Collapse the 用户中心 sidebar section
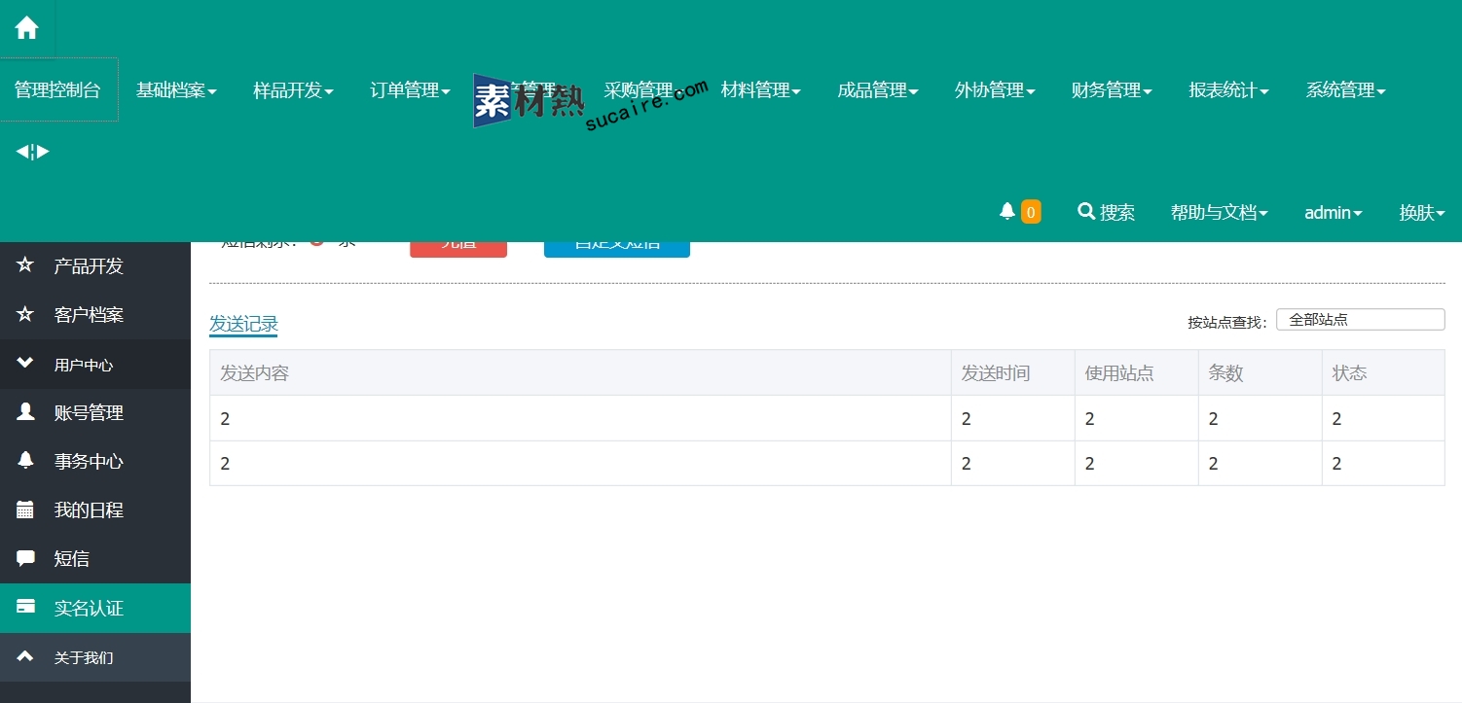 (95, 365)
